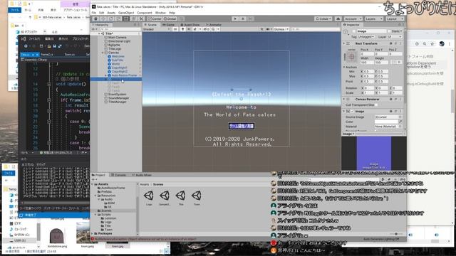Click the component tools icon in Scene bar
Screen dimensions: 456x256
(261, 29)
